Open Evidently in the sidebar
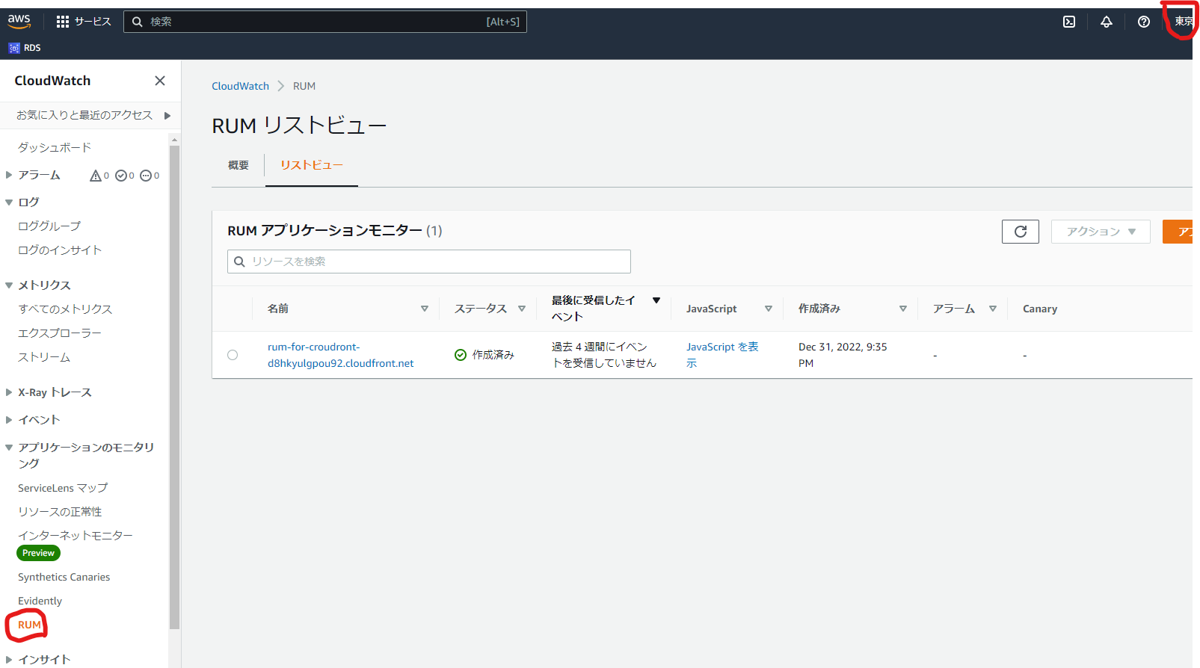Viewport: 1200px width, 668px height. pyautogui.click(x=40, y=601)
